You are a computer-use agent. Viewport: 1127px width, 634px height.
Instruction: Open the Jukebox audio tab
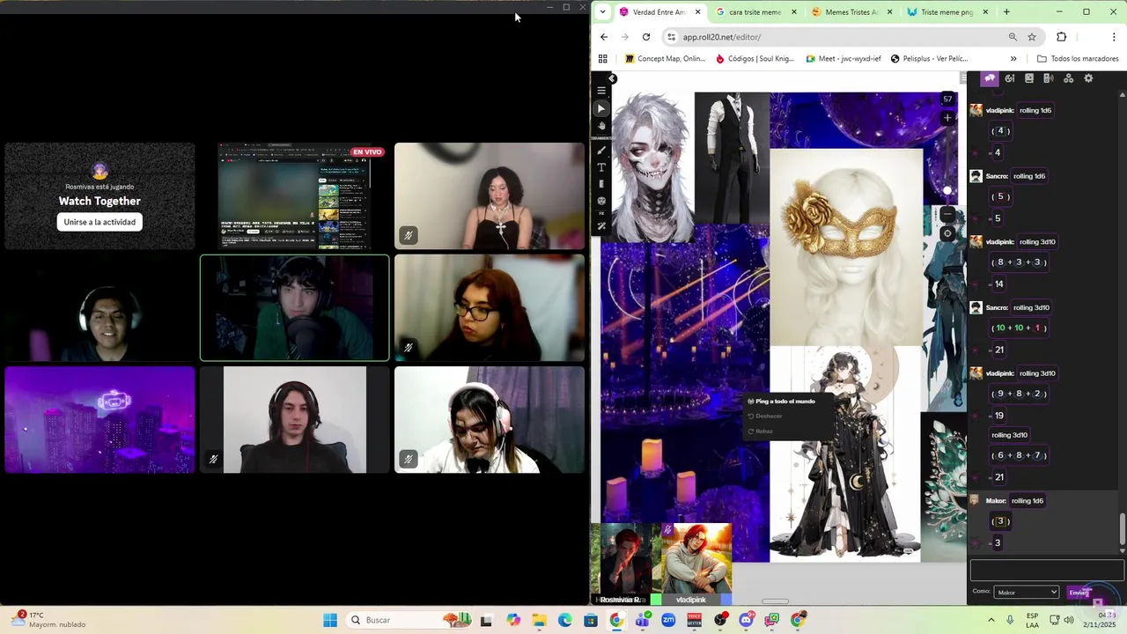[1049, 78]
